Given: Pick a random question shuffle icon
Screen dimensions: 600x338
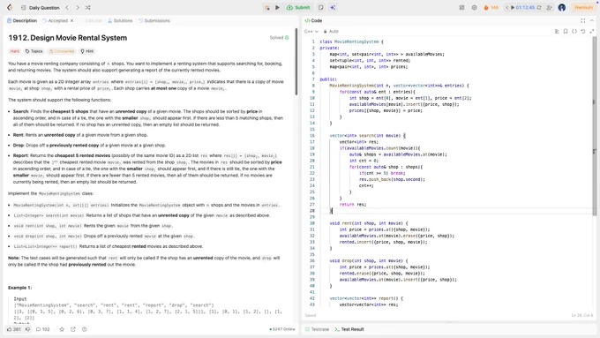Looking at the screenshot, I should point(87,8).
